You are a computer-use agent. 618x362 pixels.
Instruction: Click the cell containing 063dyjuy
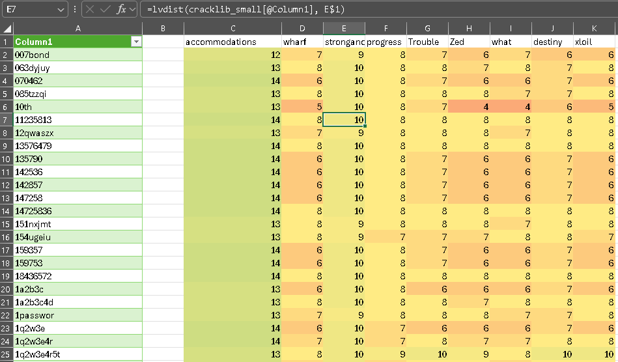78,68
